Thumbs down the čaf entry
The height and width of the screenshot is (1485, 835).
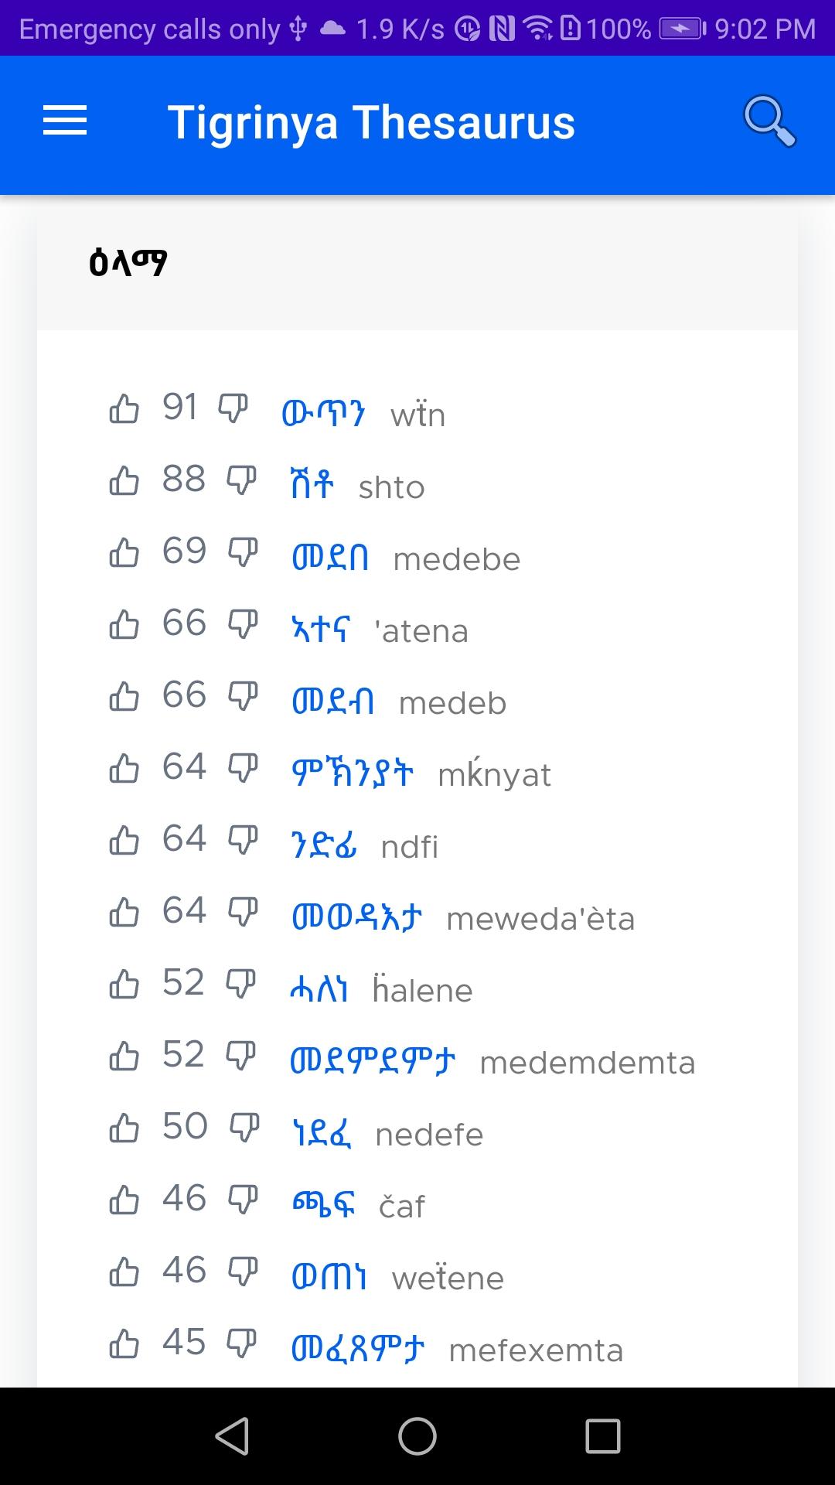[243, 1200]
